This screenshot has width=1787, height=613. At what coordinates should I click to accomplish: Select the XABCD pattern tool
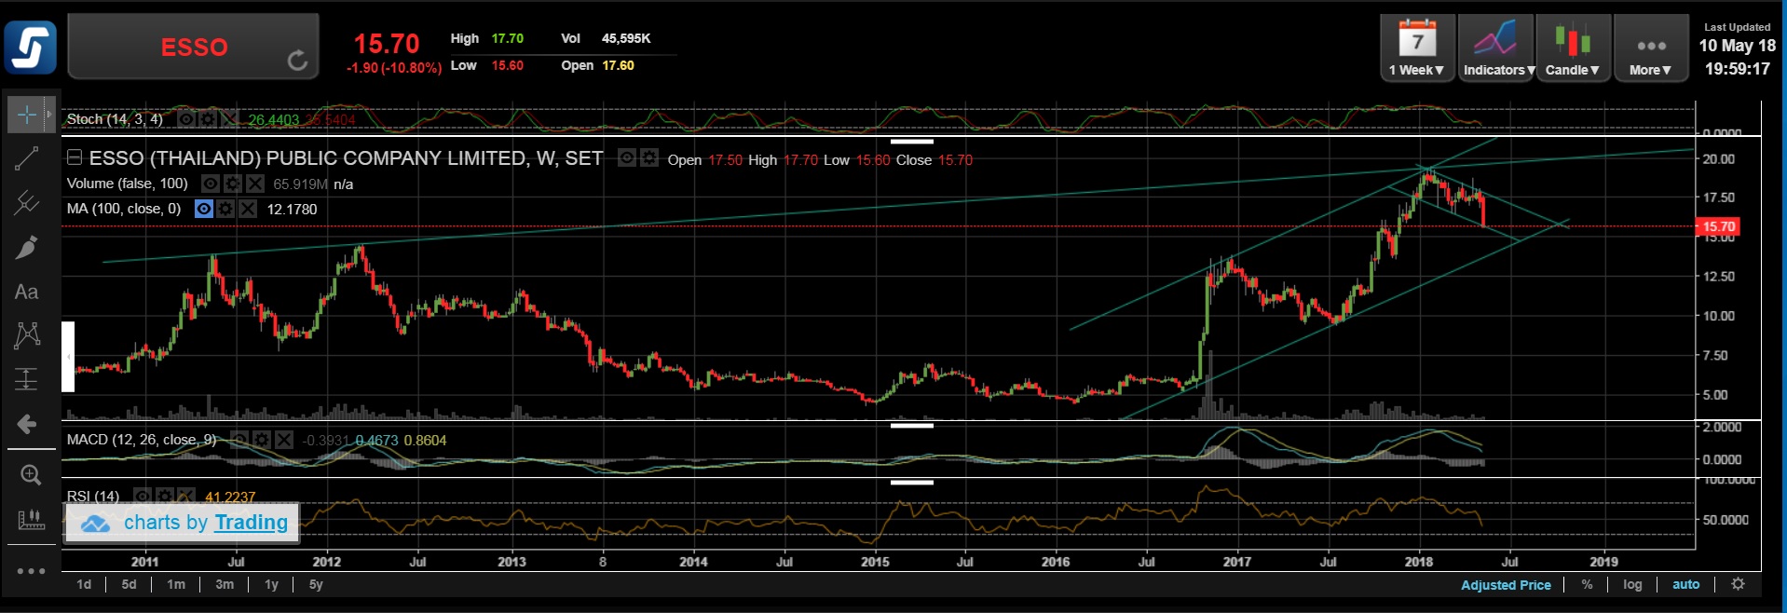pyautogui.click(x=26, y=335)
